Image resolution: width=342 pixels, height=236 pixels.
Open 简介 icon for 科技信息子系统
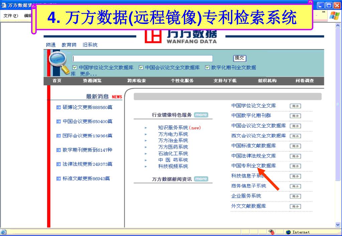click(x=295, y=176)
